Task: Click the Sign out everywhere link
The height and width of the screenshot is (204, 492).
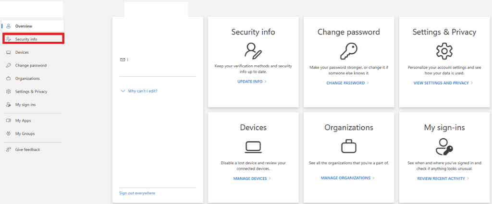Action: point(137,193)
